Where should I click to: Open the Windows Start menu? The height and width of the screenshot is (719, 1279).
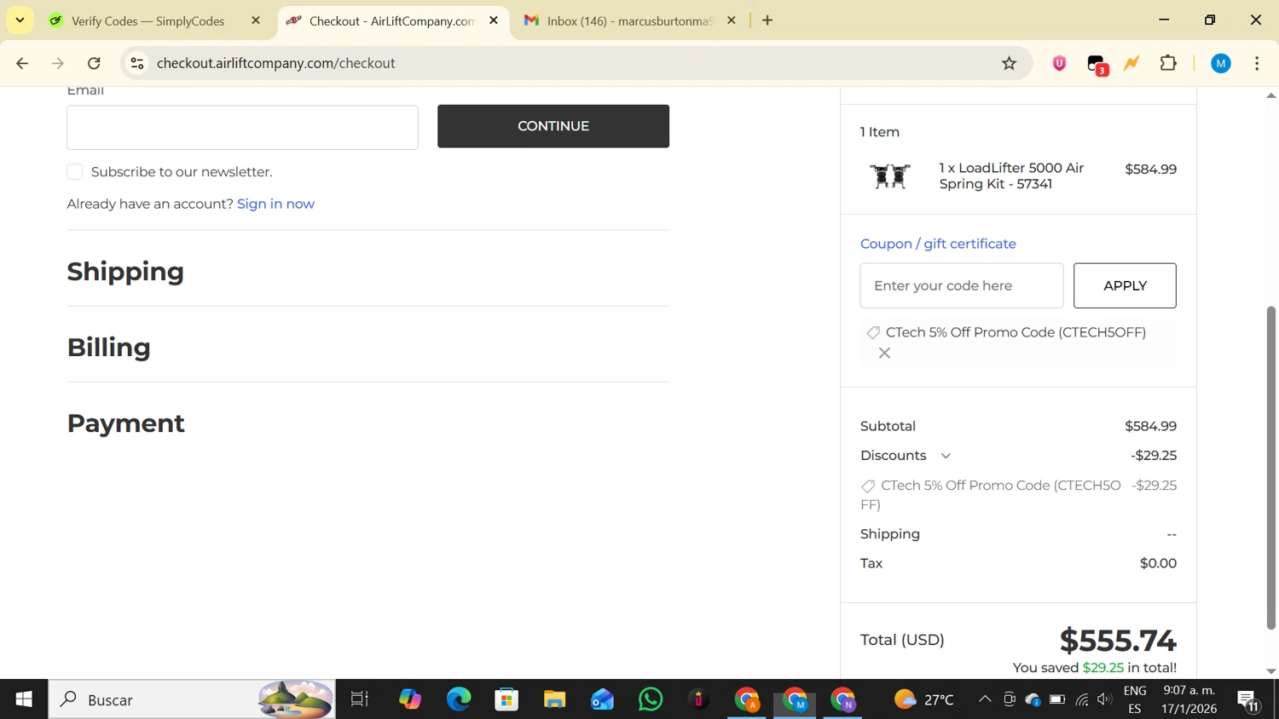point(24,699)
